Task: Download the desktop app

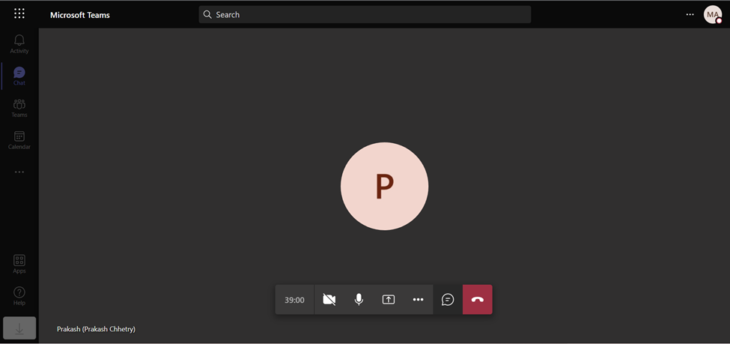Action: pyautogui.click(x=19, y=328)
